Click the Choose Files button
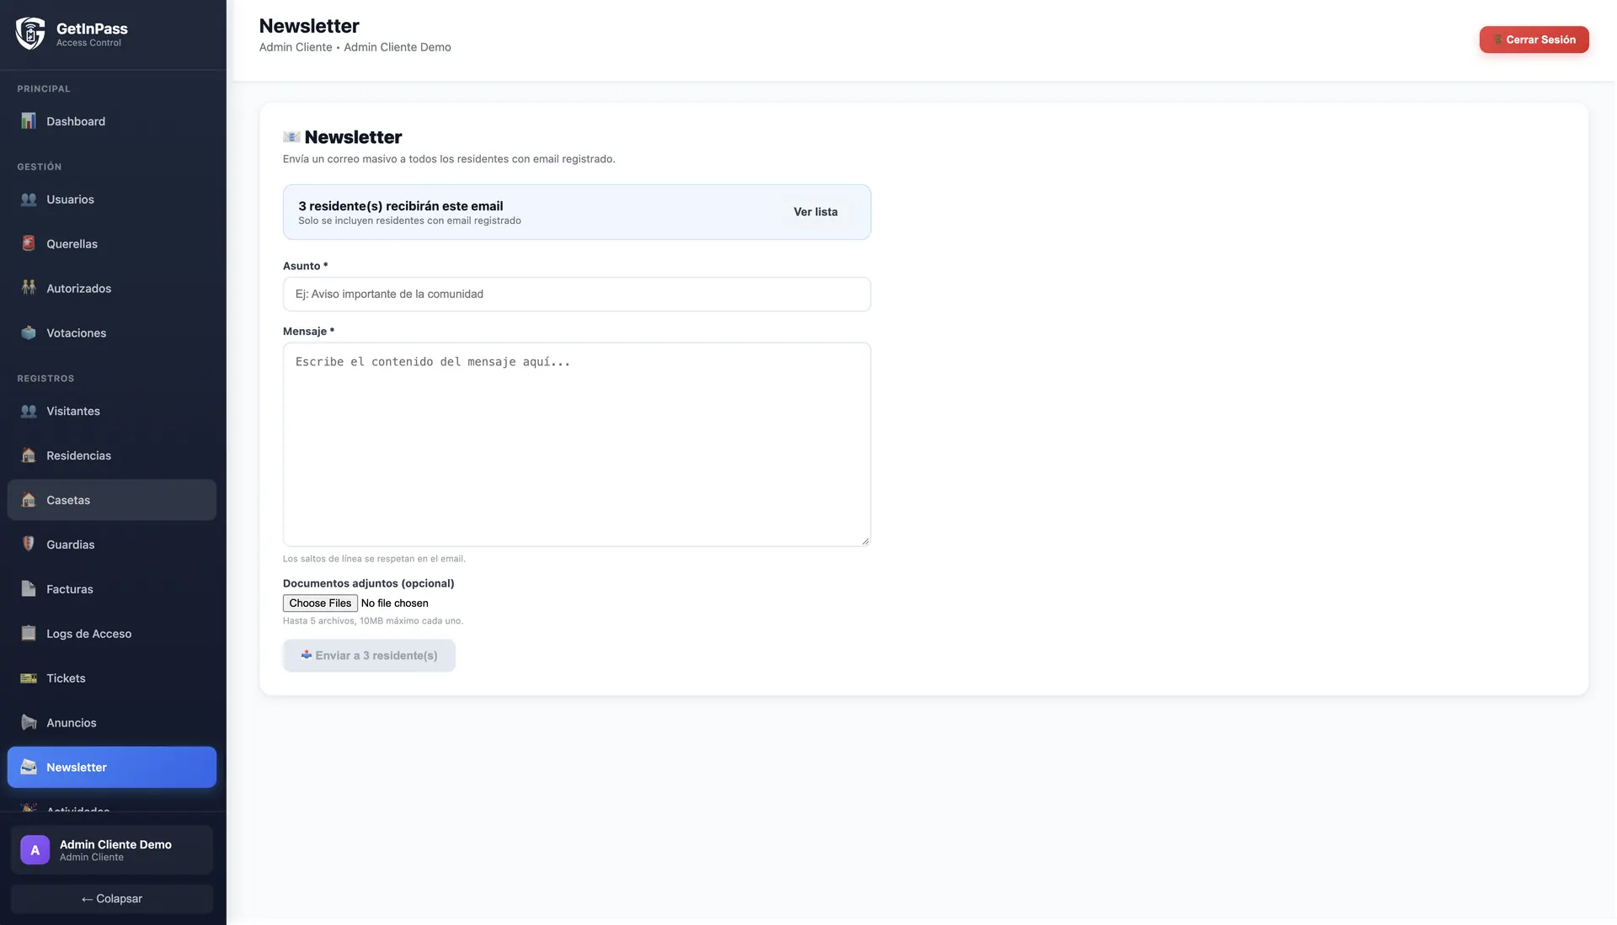Image resolution: width=1617 pixels, height=925 pixels. pyautogui.click(x=320, y=603)
